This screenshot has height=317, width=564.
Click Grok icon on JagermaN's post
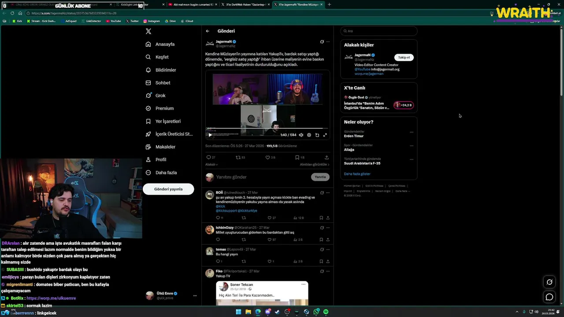point(322,42)
